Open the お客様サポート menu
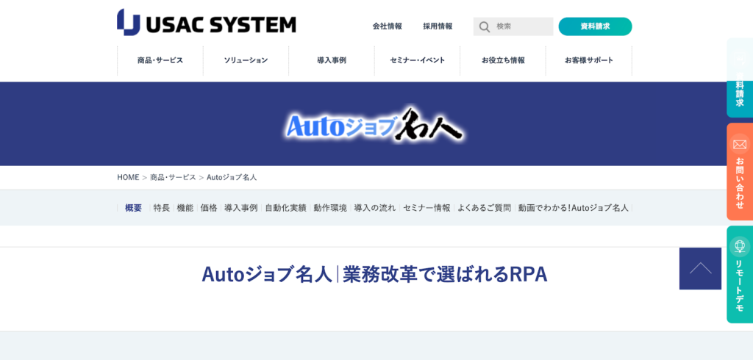The image size is (753, 360). point(589,60)
